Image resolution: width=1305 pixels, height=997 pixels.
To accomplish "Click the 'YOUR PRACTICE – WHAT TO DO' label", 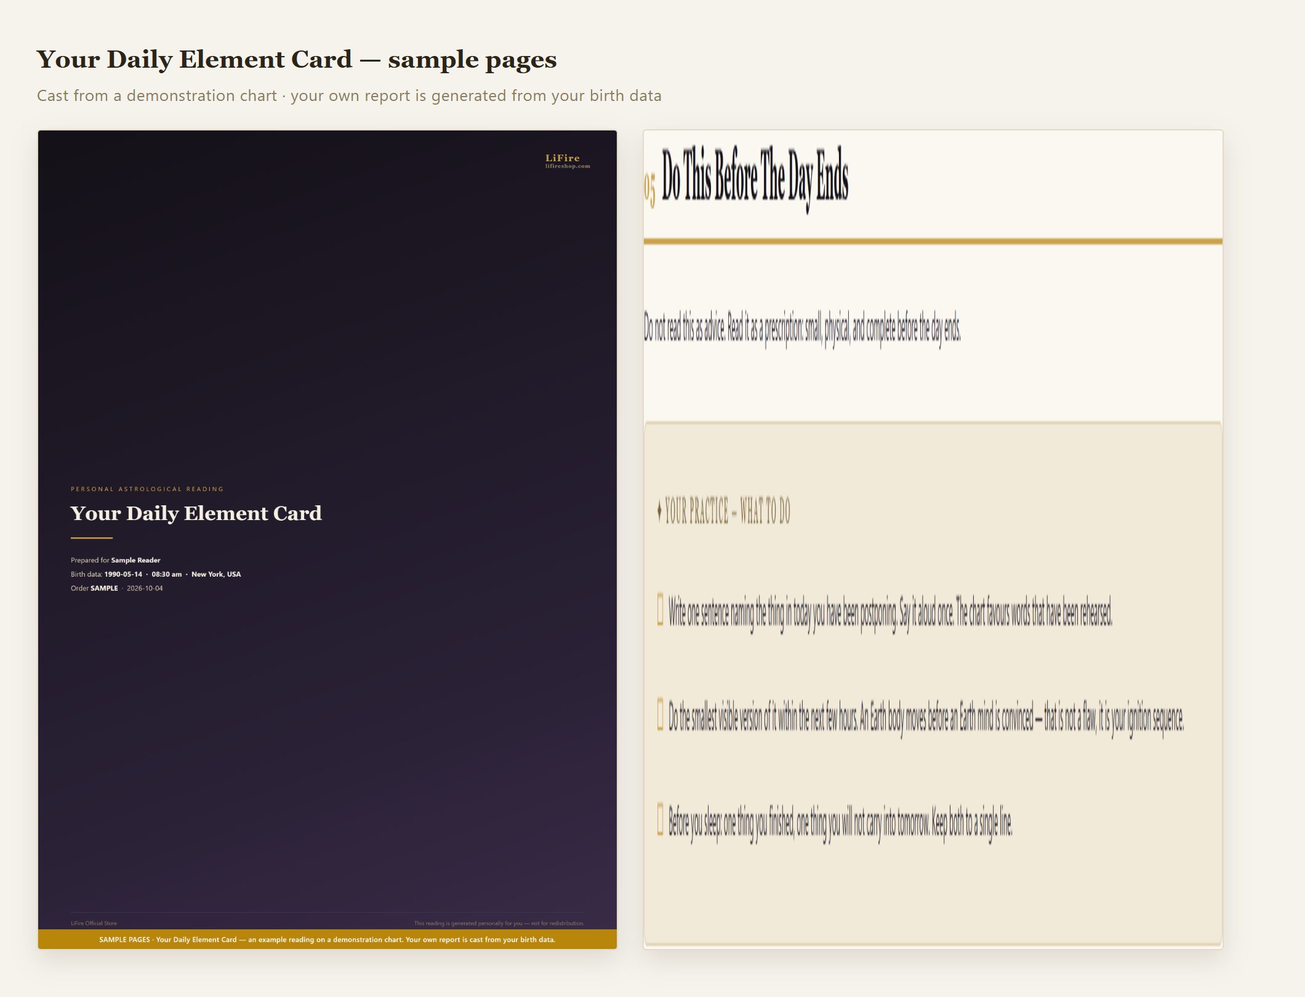I will tap(728, 511).
